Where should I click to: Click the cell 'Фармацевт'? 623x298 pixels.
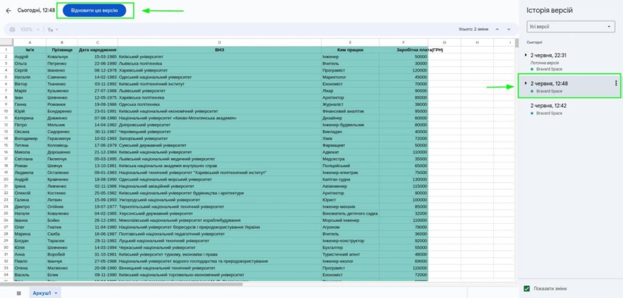(x=350, y=145)
